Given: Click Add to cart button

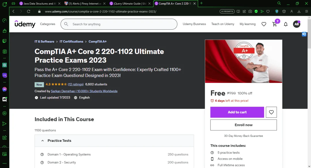Looking at the screenshot, I should point(237,112).
